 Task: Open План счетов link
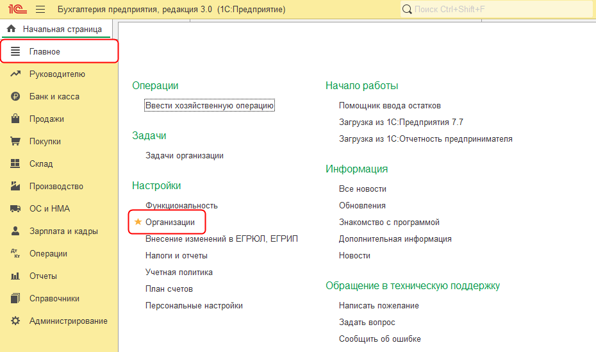169,289
